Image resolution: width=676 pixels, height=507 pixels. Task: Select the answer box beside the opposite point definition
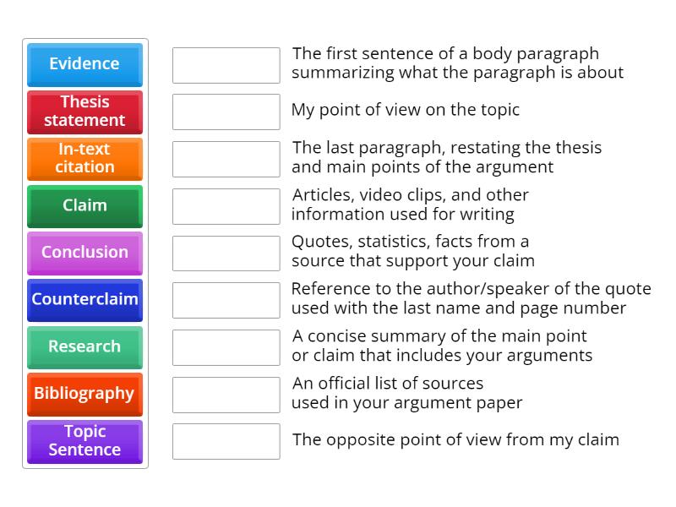click(225, 440)
